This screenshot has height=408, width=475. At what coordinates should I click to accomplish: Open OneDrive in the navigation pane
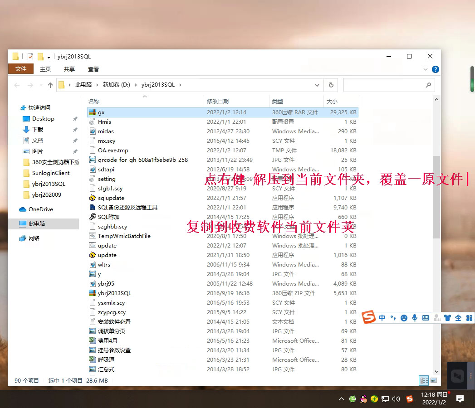click(x=40, y=209)
